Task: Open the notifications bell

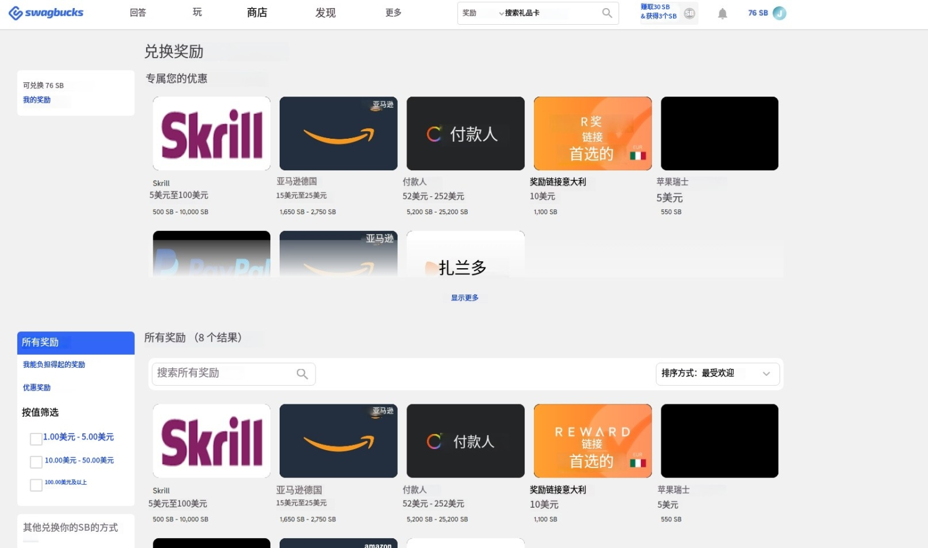Action: [722, 14]
